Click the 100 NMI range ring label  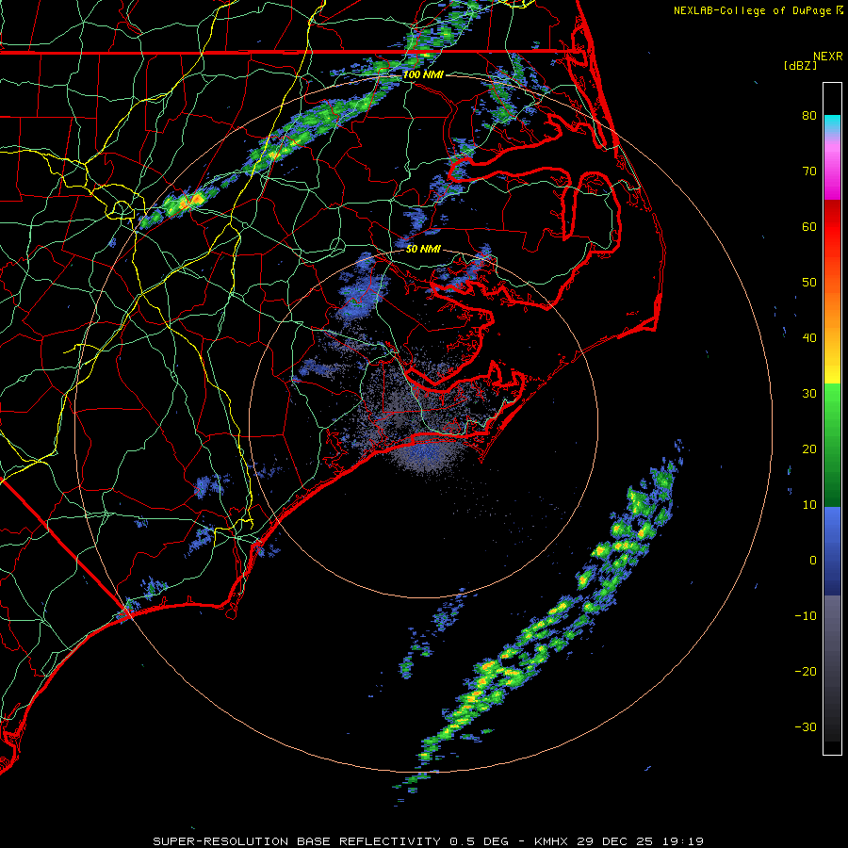tap(423, 74)
